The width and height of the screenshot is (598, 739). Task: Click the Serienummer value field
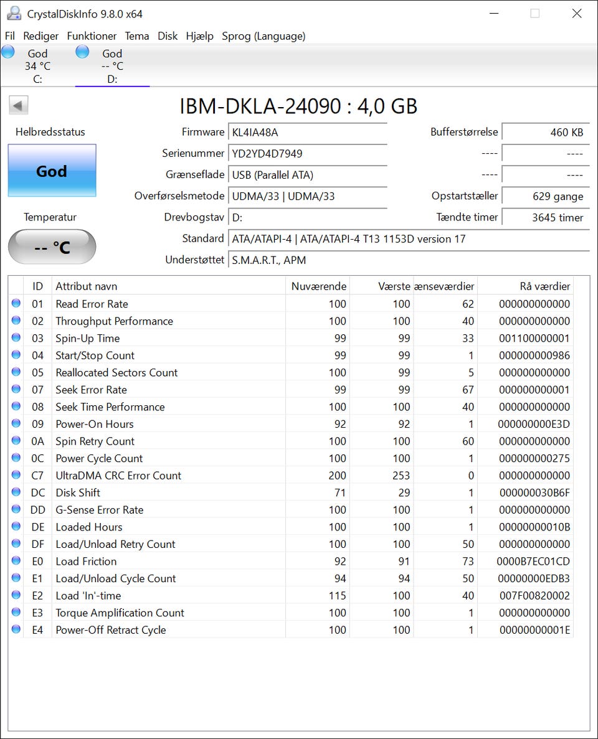click(x=308, y=154)
